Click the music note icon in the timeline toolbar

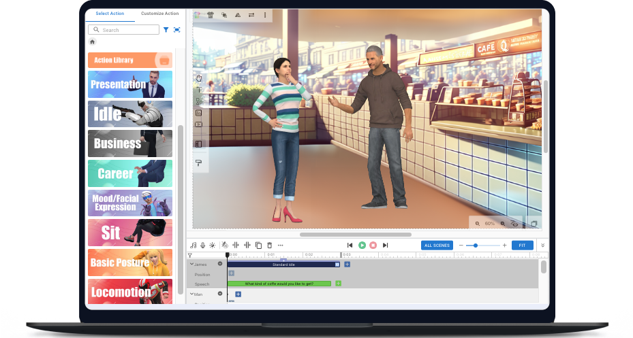point(194,245)
